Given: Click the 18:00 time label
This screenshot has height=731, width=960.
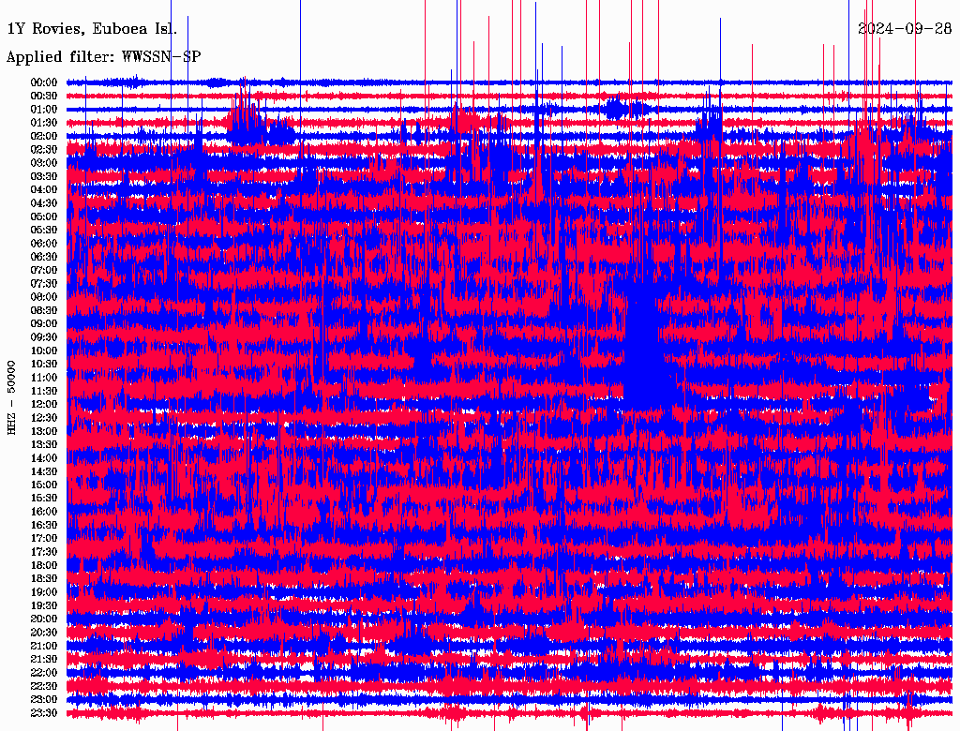Looking at the screenshot, I should click(x=44, y=565).
